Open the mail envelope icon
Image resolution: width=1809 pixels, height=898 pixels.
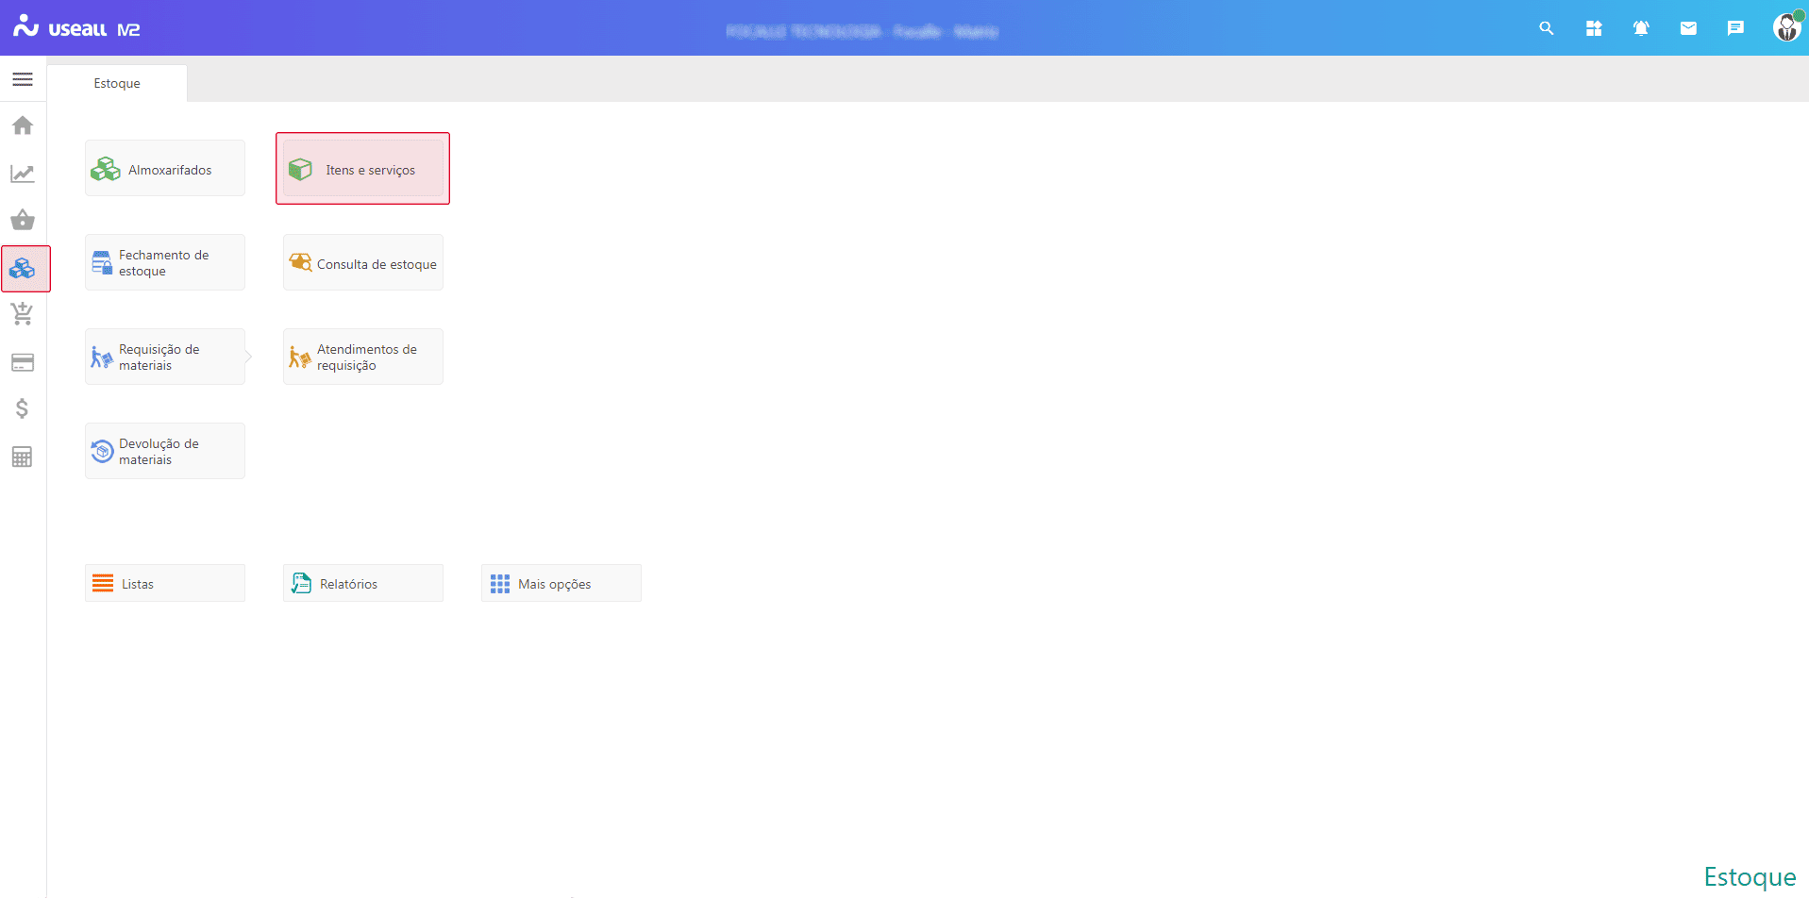[1688, 28]
